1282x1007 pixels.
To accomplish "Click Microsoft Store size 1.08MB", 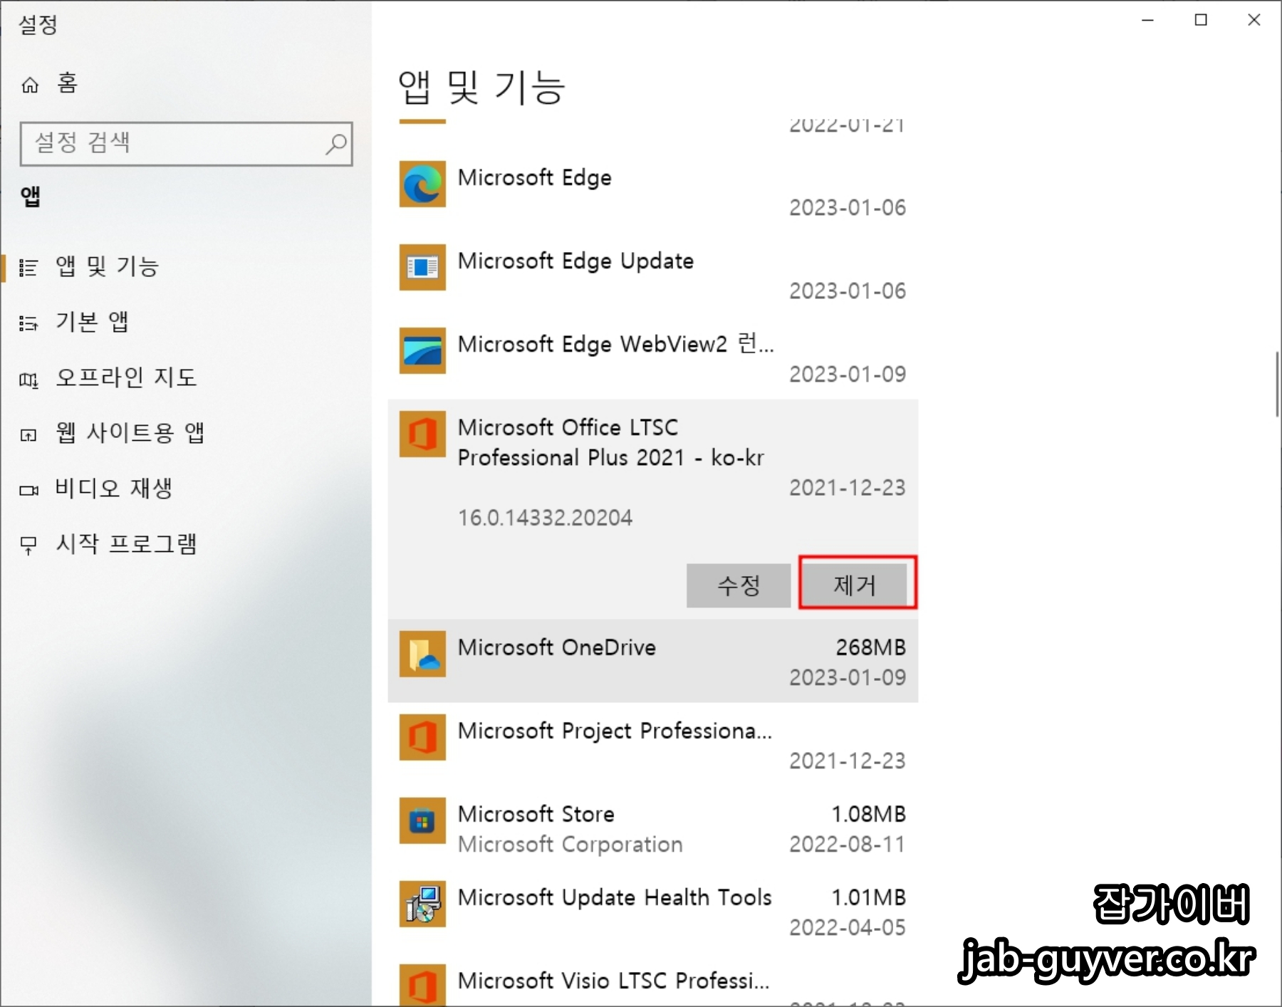I will [869, 814].
